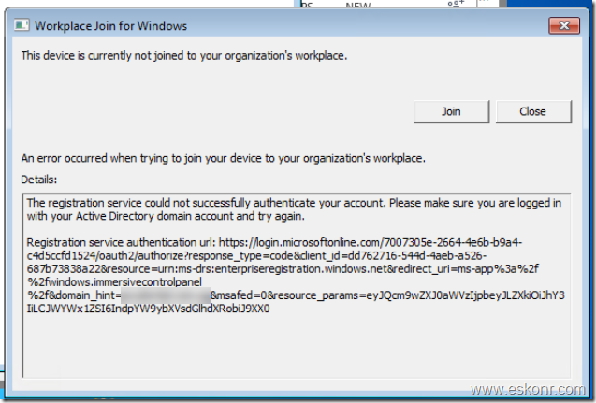Click the www.eskonr.com watermark

pos(528,389)
